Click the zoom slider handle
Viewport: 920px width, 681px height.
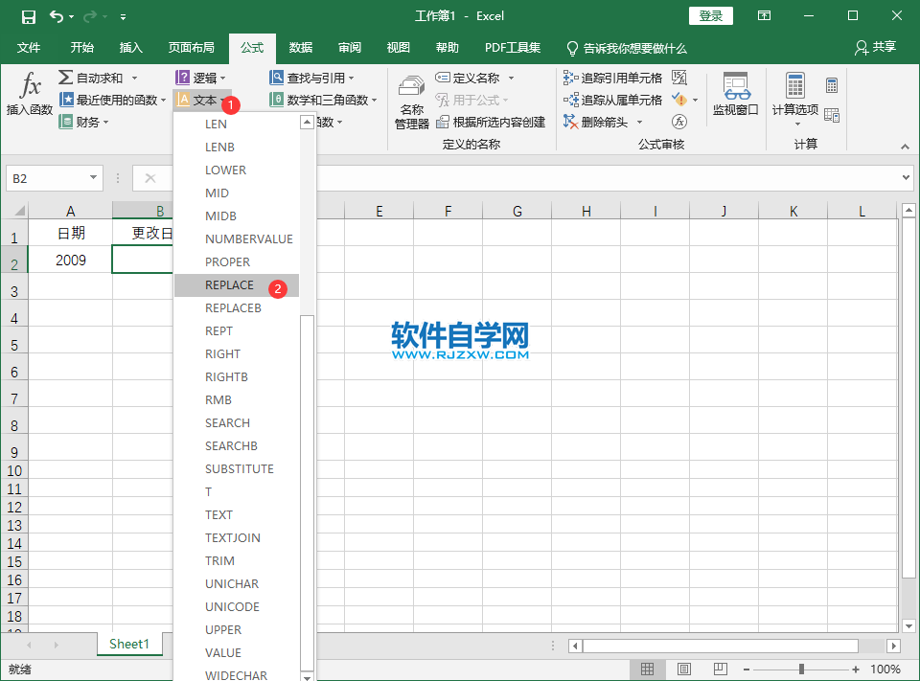coord(801,670)
